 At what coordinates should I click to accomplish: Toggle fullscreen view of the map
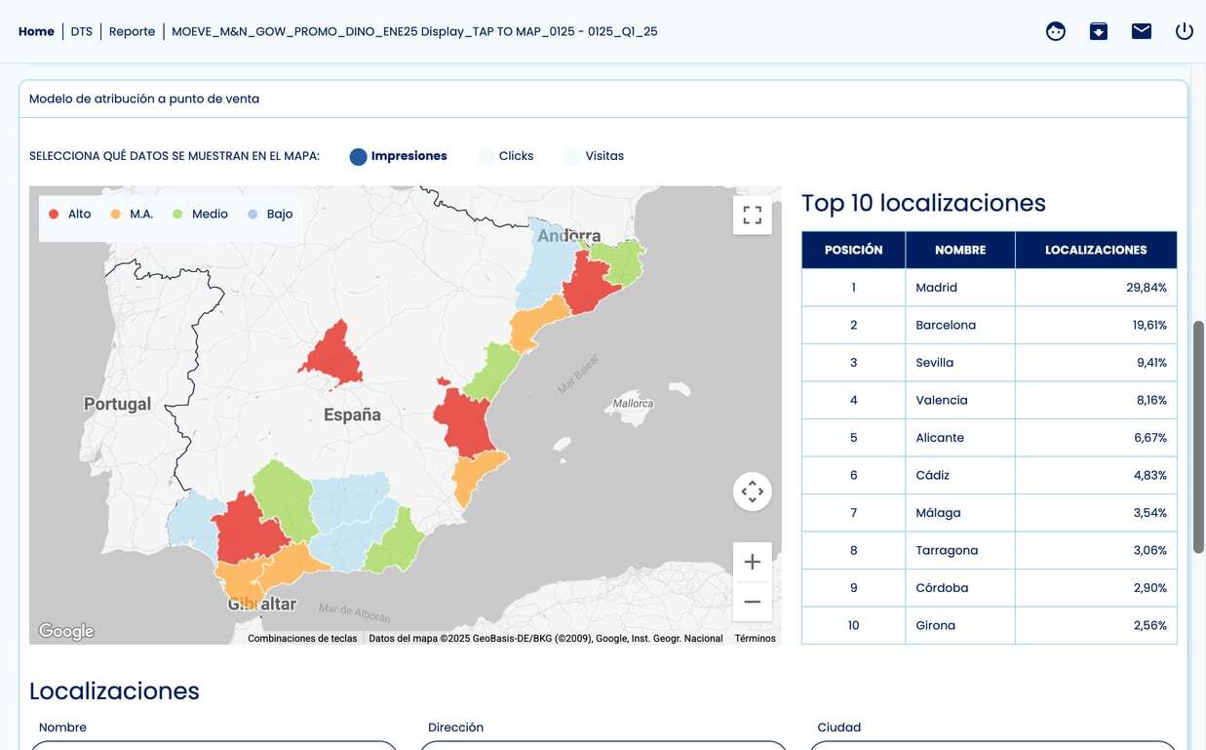pos(753,216)
